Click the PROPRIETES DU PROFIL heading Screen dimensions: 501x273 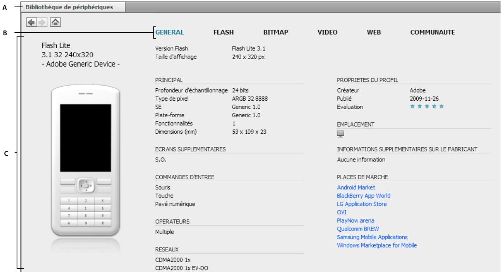click(x=367, y=80)
